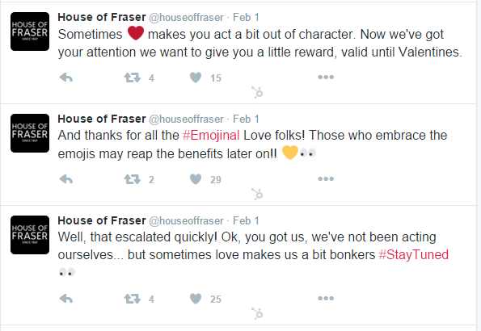Open more options on the Valentines tweet
The image size is (481, 331).
326,78
